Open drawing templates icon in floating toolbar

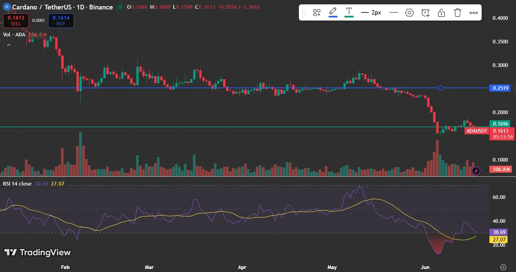(x=317, y=13)
